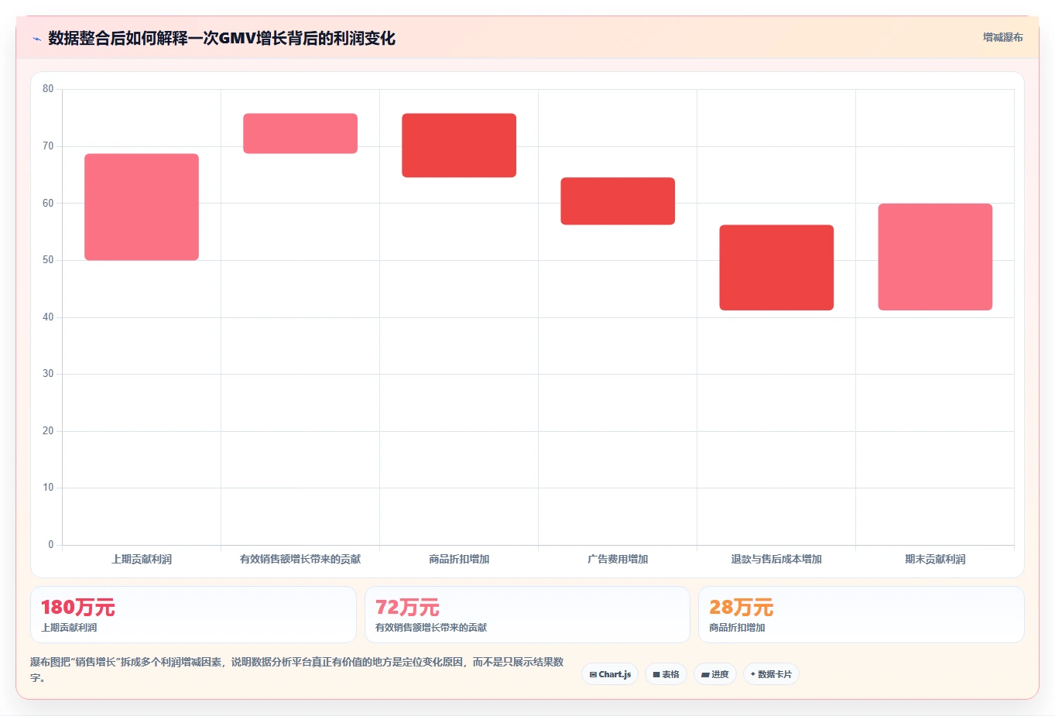
Task: Click the description paragraph starting 瀑布图把
Action: pyautogui.click(x=297, y=670)
